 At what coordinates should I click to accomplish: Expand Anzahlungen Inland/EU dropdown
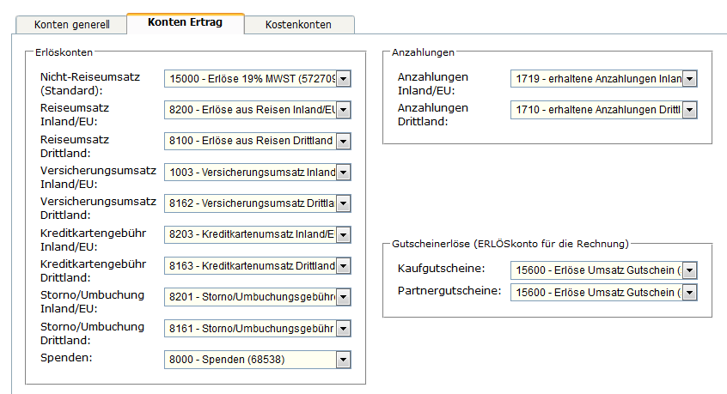point(689,80)
